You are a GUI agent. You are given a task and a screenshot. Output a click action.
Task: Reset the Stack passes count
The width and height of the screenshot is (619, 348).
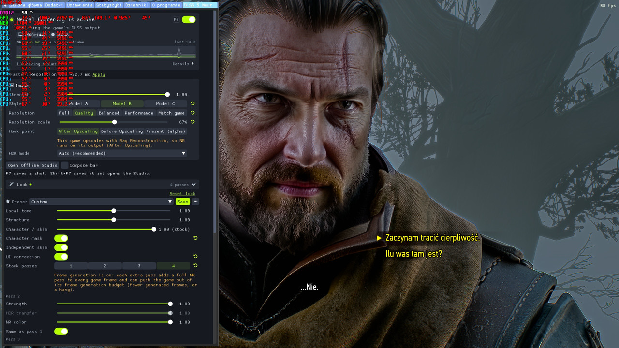point(195,265)
